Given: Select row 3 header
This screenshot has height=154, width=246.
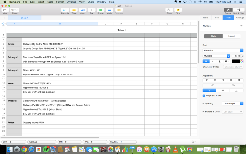Looking at the screenshot, I should [x=3, y=44].
